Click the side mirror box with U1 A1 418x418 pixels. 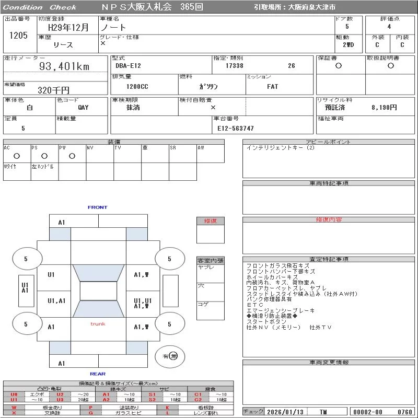[25, 288]
